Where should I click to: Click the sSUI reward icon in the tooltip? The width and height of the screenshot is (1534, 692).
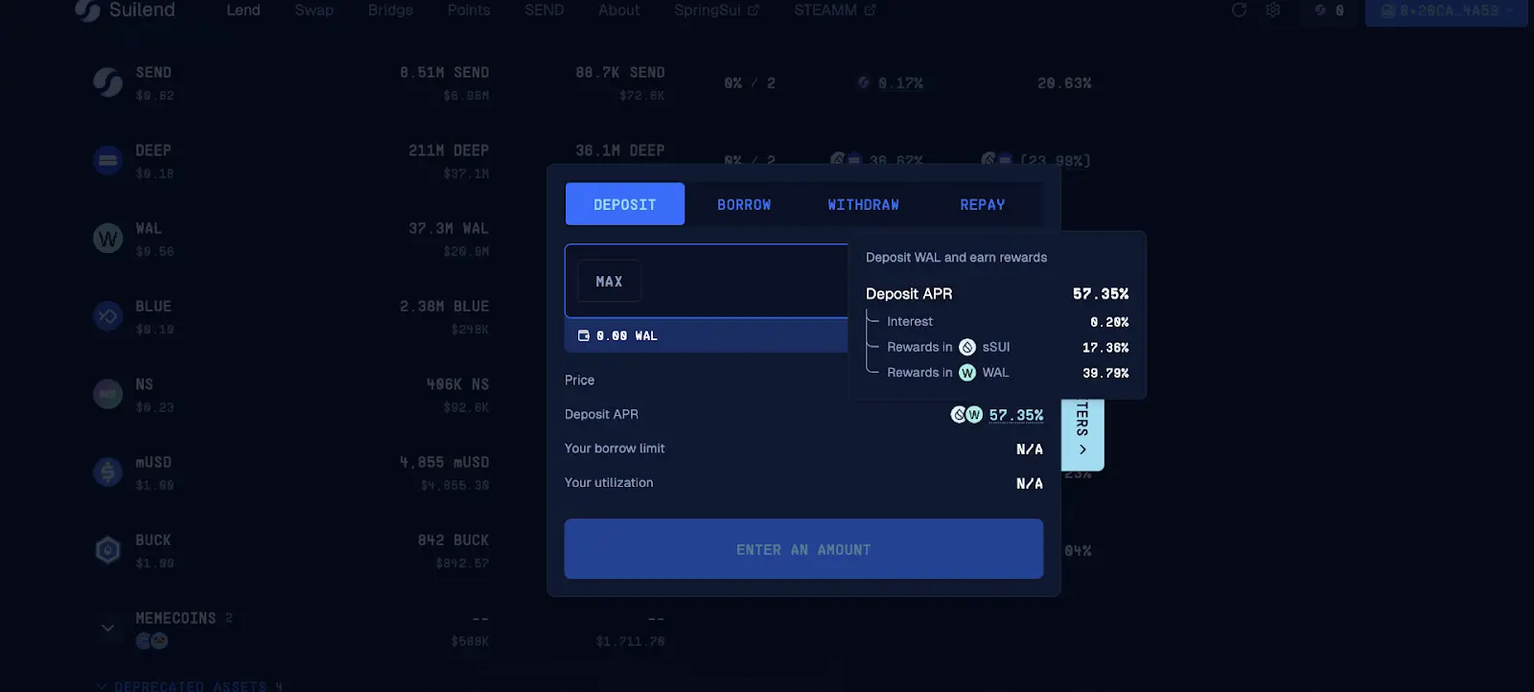pyautogui.click(x=967, y=347)
